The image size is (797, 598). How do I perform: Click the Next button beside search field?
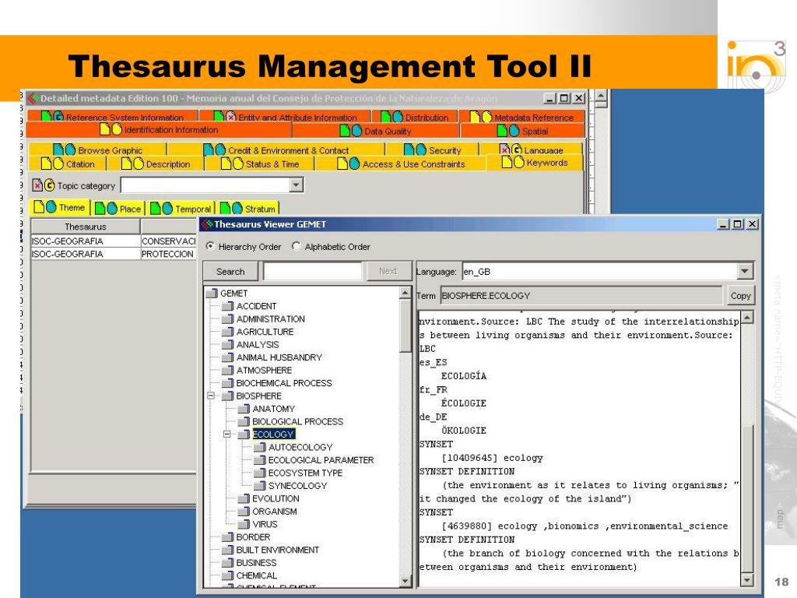(388, 271)
